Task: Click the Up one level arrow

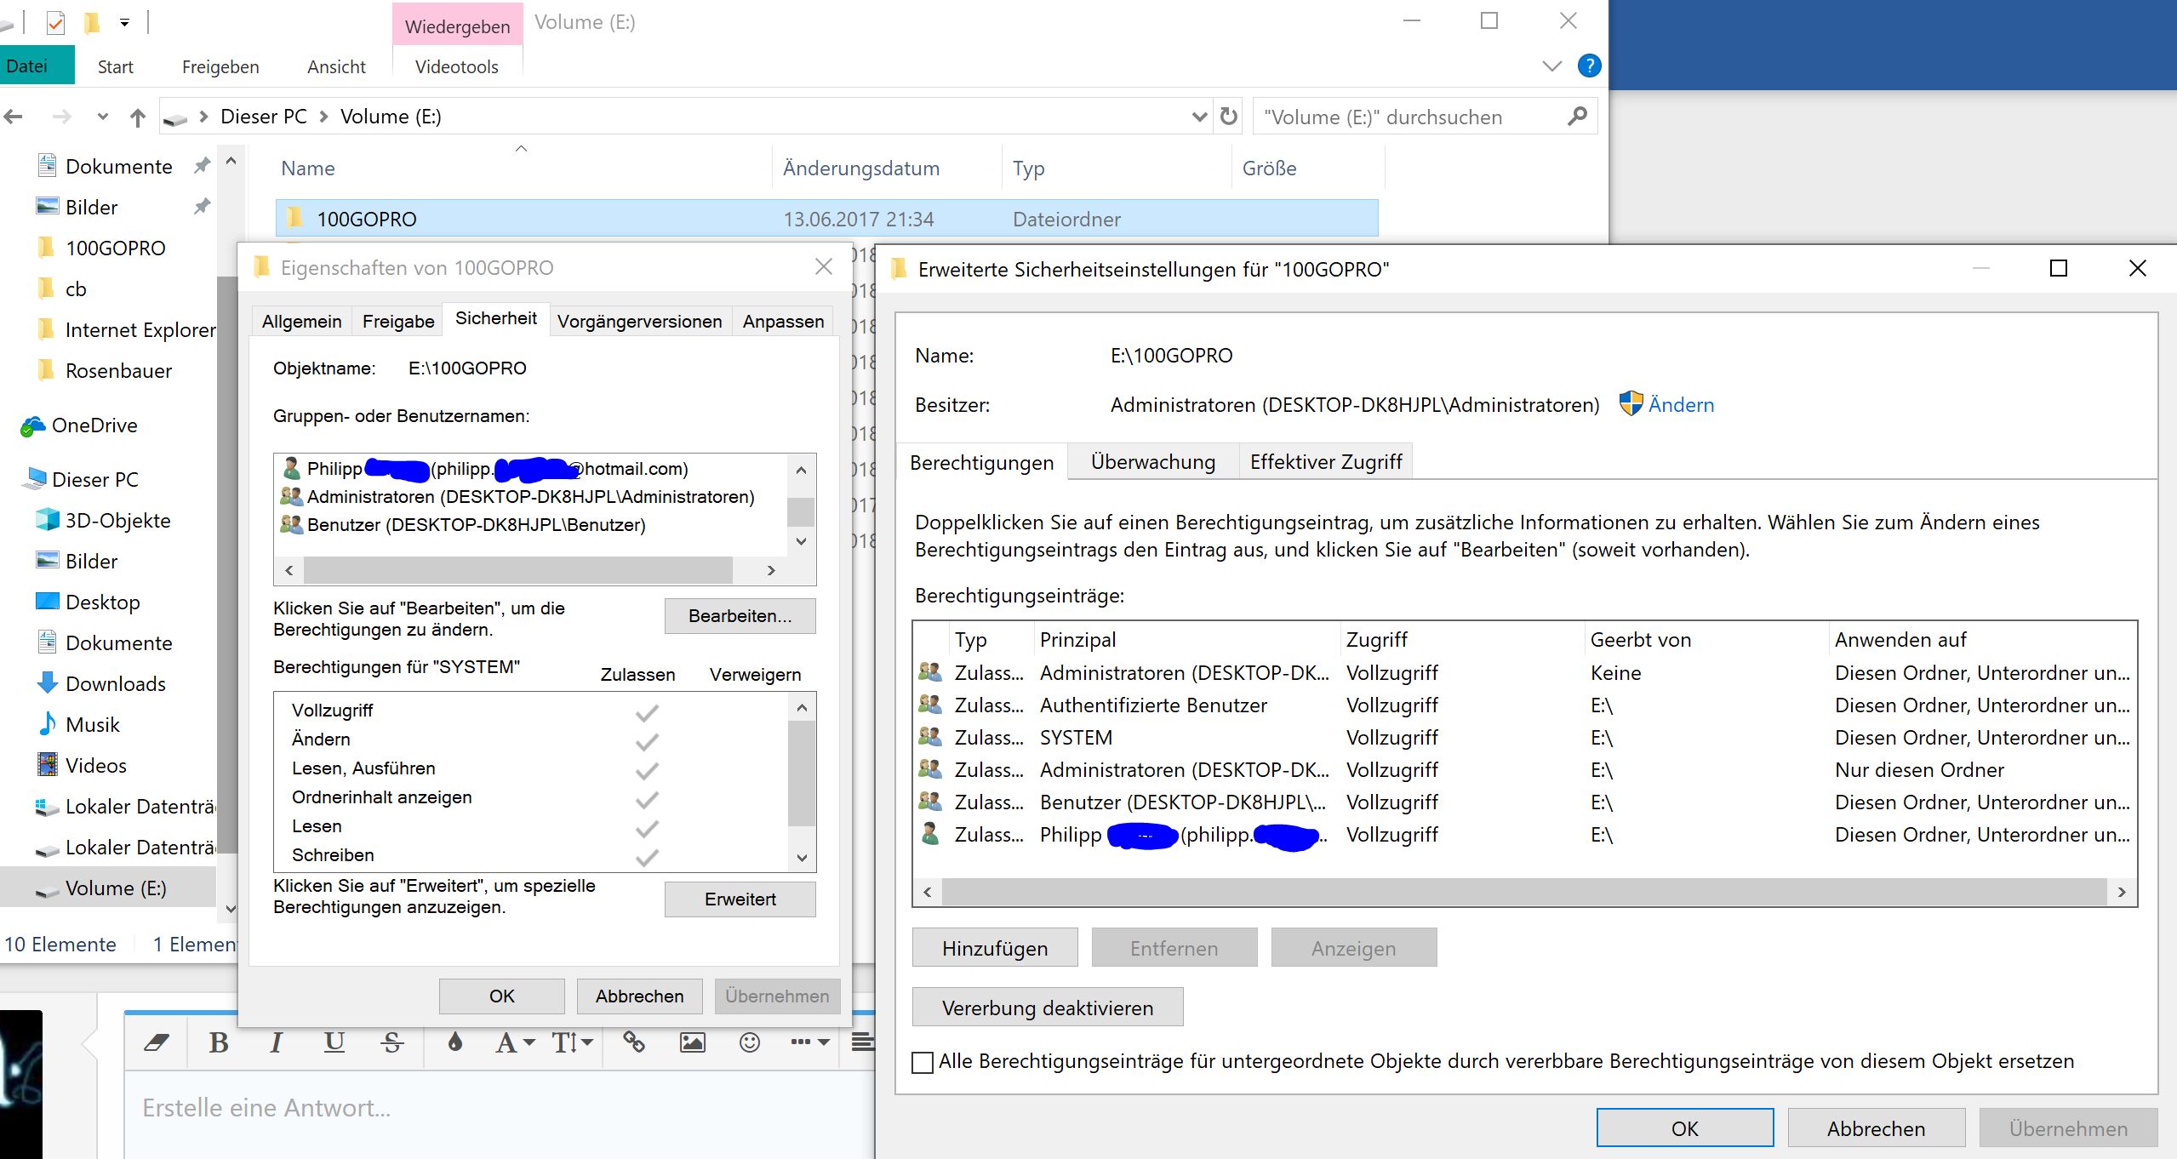Action: click(x=138, y=117)
